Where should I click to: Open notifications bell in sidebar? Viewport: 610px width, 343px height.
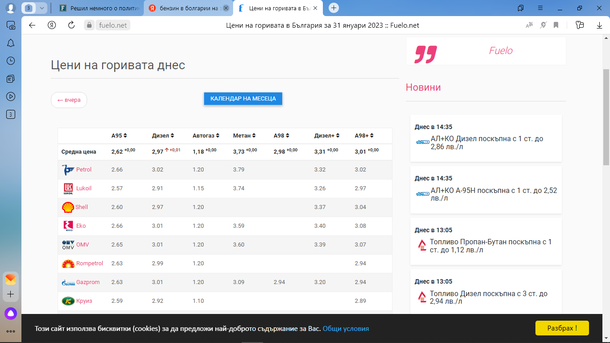11,43
